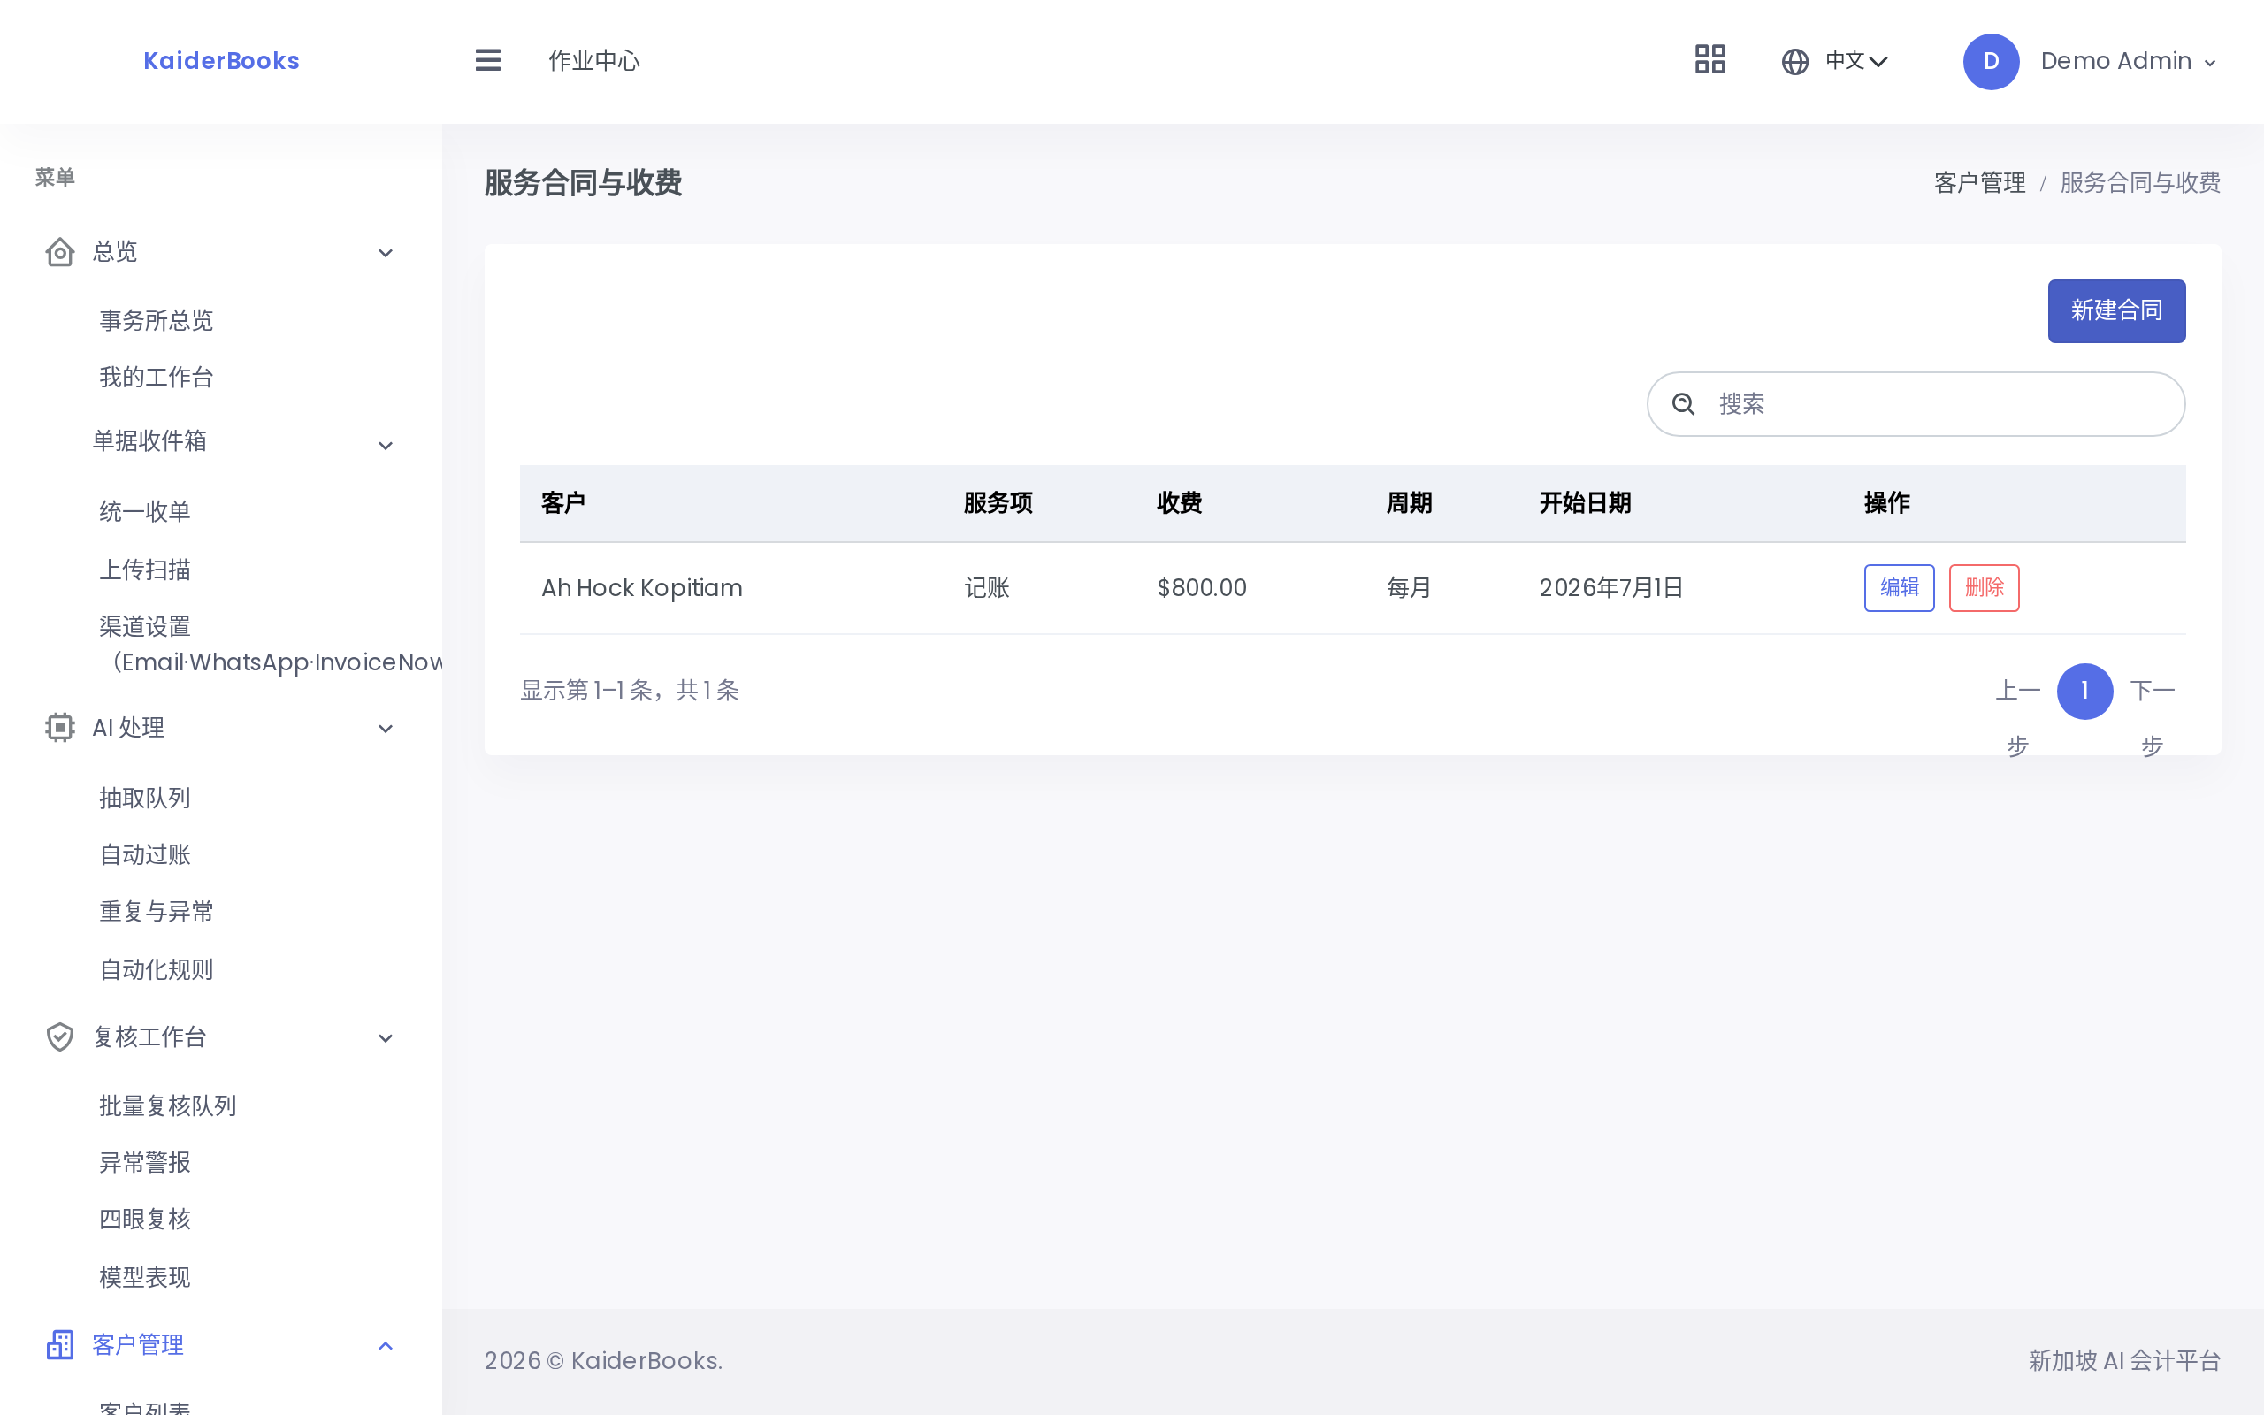Go to previous page 上一步
Screen dimensions: 2264x1415
tap(2017, 718)
